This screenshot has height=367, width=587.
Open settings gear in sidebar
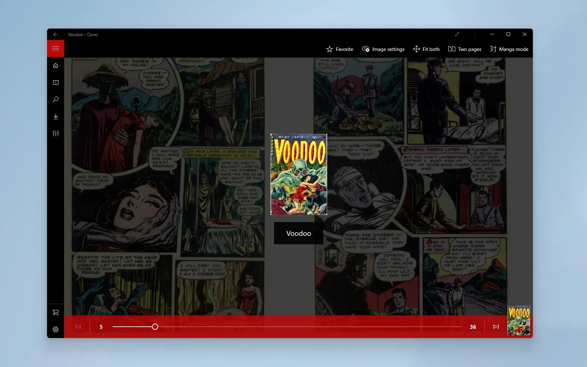[56, 330]
